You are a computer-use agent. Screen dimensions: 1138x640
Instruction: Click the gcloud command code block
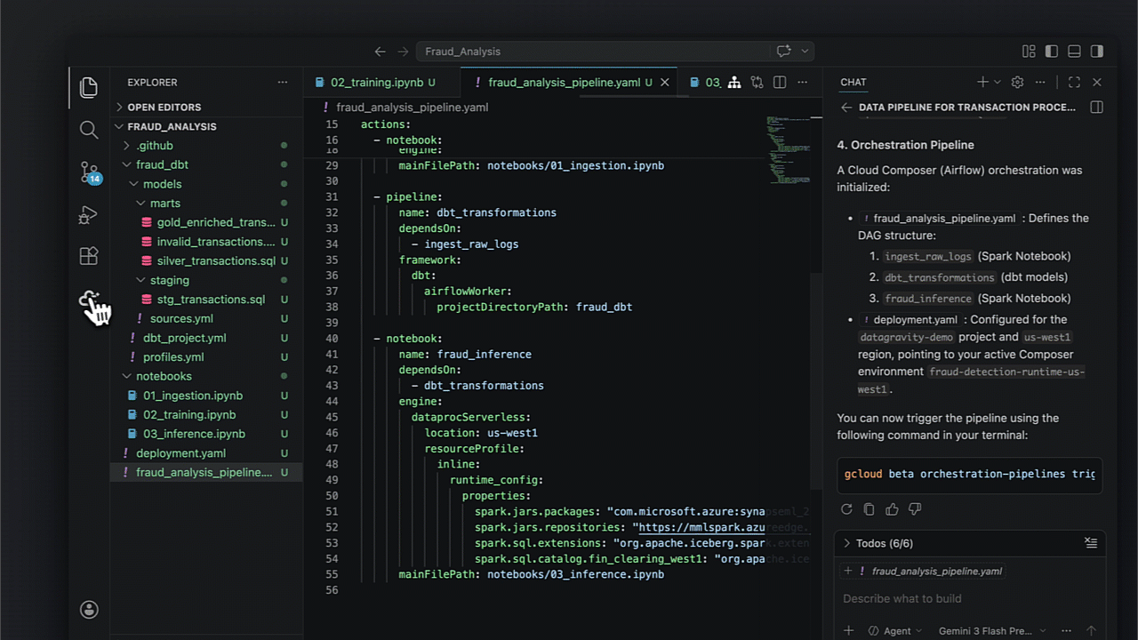coord(969,474)
